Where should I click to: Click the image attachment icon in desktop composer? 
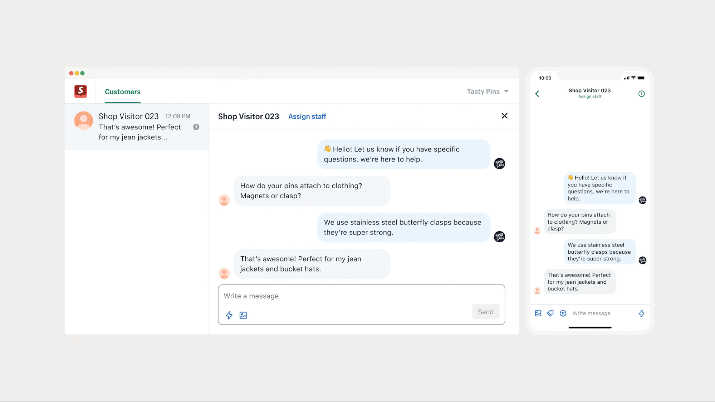coord(243,315)
